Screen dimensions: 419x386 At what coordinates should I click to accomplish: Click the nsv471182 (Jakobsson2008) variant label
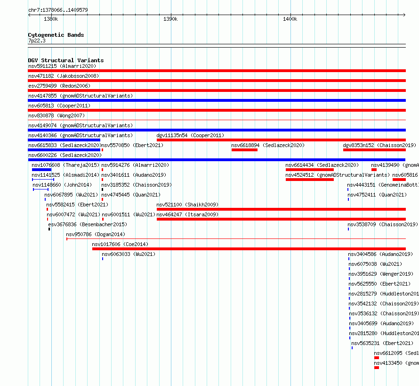click(x=64, y=76)
